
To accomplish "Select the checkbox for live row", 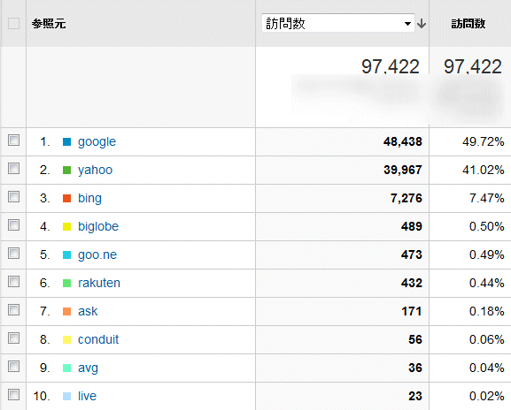I will click(x=13, y=395).
